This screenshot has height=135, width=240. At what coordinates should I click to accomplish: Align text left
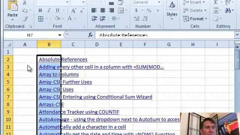pyautogui.click(x=94, y=10)
